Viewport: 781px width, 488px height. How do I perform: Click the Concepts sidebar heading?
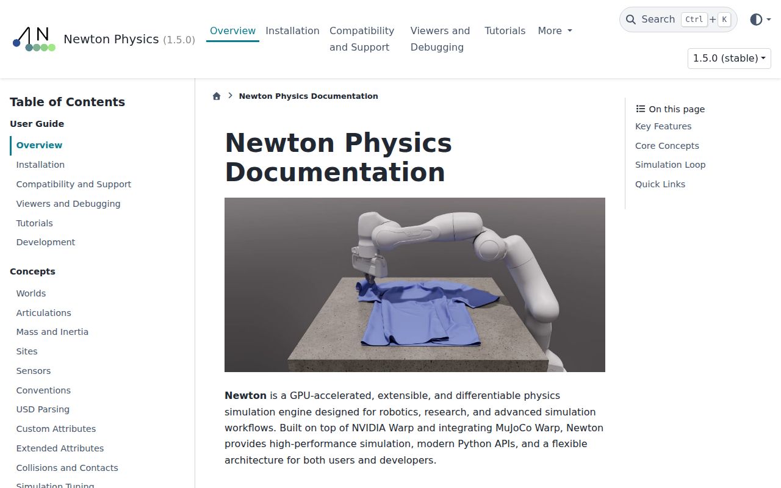32,271
